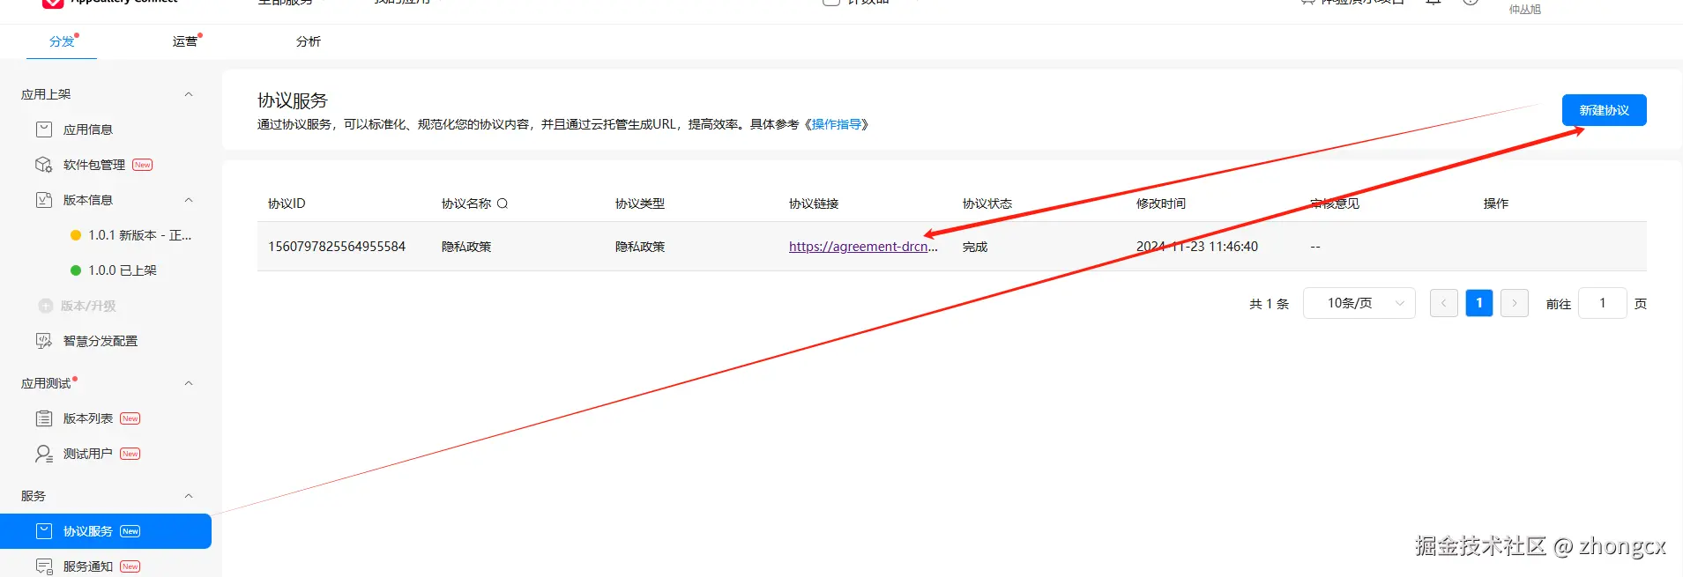The image size is (1683, 577).
Task: Select 协议服务 in sidebar
Action: (x=106, y=531)
